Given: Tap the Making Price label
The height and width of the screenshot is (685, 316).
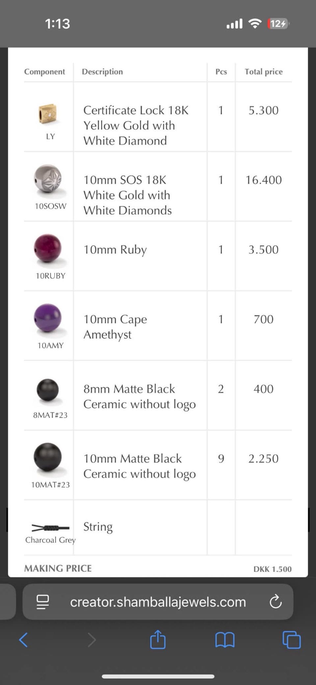Looking at the screenshot, I should point(58,568).
